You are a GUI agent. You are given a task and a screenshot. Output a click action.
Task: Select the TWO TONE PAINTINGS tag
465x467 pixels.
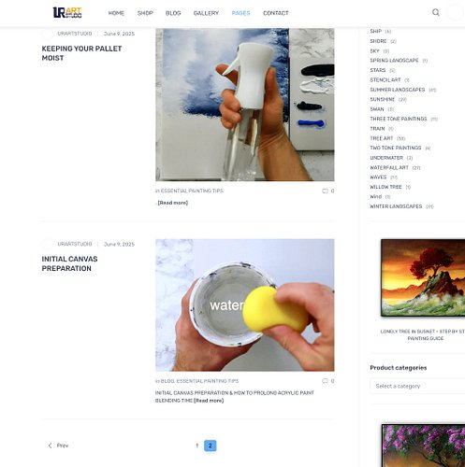pyautogui.click(x=396, y=148)
